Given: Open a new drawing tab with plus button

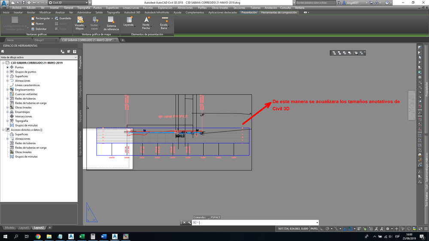Looking at the screenshot, I should point(122,40).
